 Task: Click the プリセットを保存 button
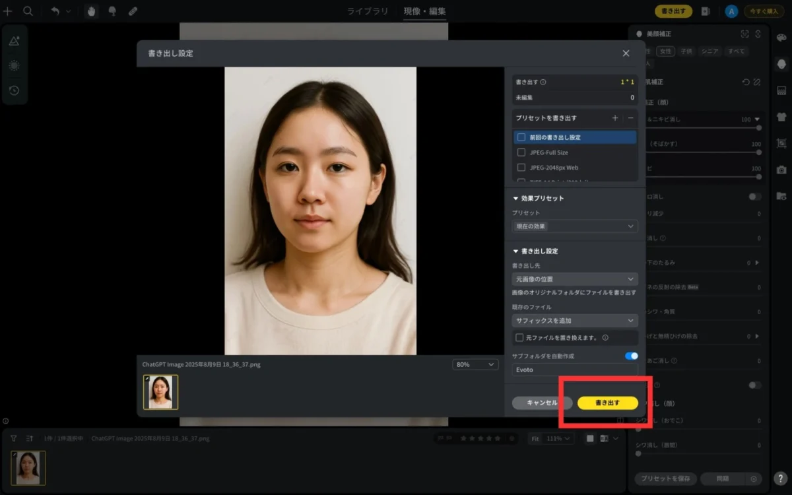pos(666,478)
